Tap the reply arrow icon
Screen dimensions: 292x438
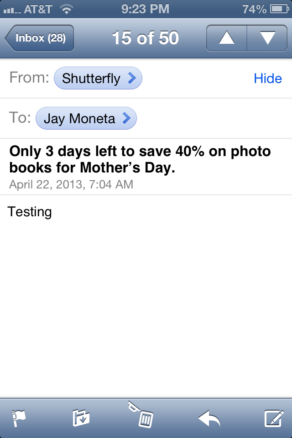209,418
